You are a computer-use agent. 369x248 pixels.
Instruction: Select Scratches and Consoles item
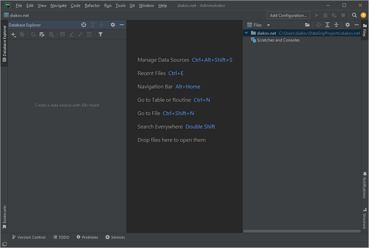tap(278, 40)
